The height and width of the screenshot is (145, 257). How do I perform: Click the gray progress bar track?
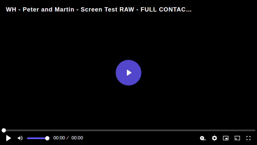tap(128, 130)
